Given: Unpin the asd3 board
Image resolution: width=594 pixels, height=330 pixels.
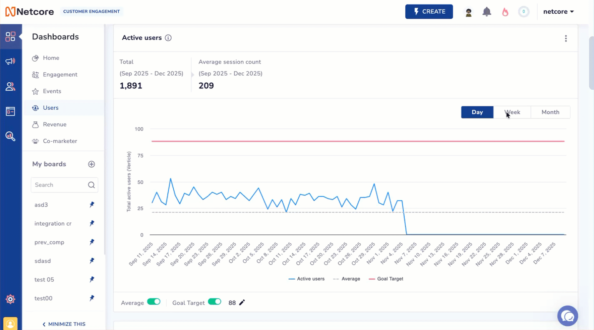Looking at the screenshot, I should [x=91, y=204].
